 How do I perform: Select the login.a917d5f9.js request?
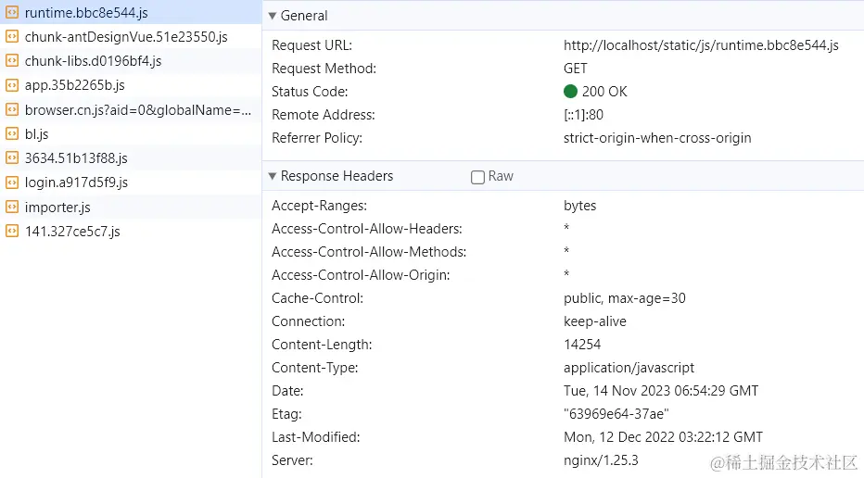131,182
